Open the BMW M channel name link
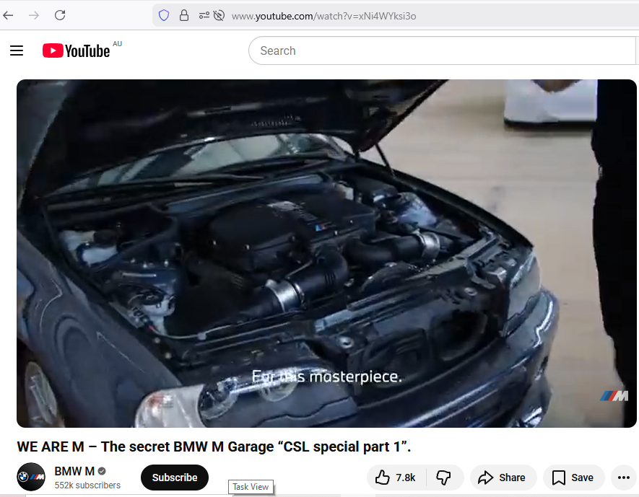Viewport: 639px width, 497px height. coord(74,471)
